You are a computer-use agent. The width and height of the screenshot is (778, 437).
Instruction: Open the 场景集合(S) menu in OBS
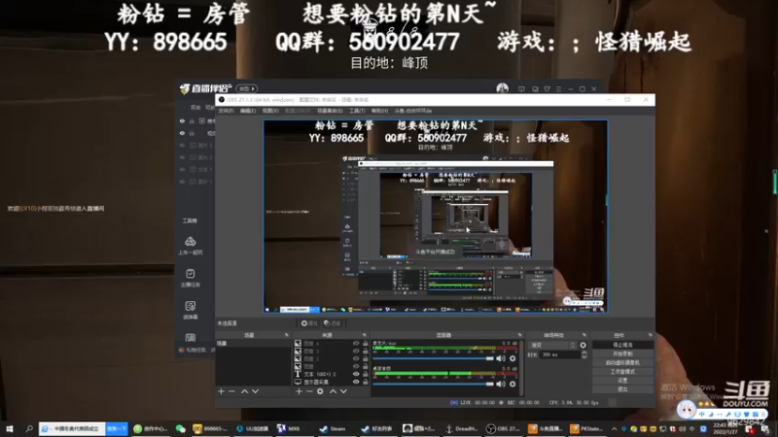[x=330, y=111]
